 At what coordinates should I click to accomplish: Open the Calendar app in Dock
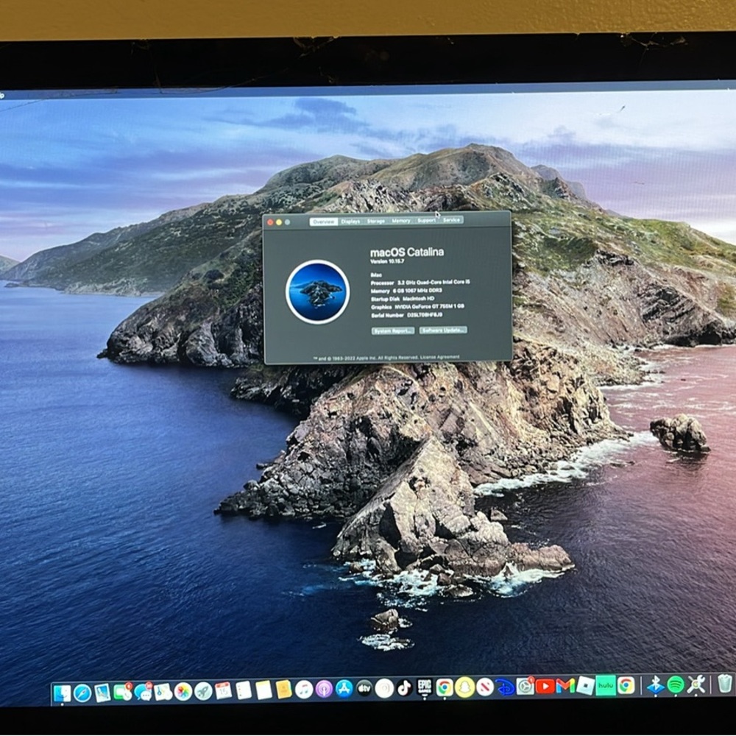224,690
